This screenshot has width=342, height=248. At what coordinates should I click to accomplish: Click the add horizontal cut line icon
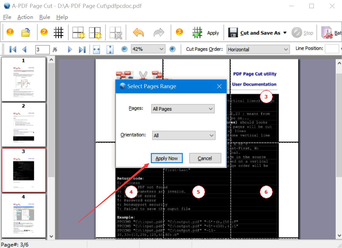click(x=78, y=33)
